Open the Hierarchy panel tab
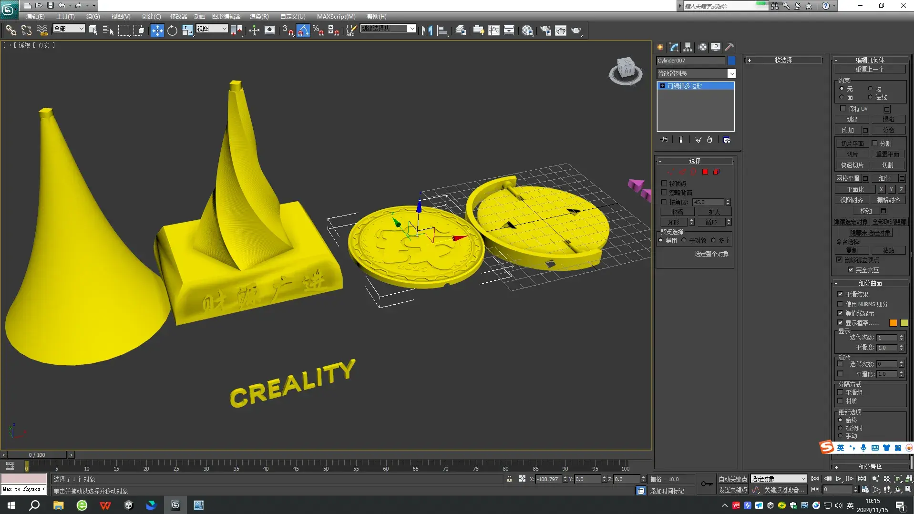This screenshot has width=914, height=514. point(688,47)
